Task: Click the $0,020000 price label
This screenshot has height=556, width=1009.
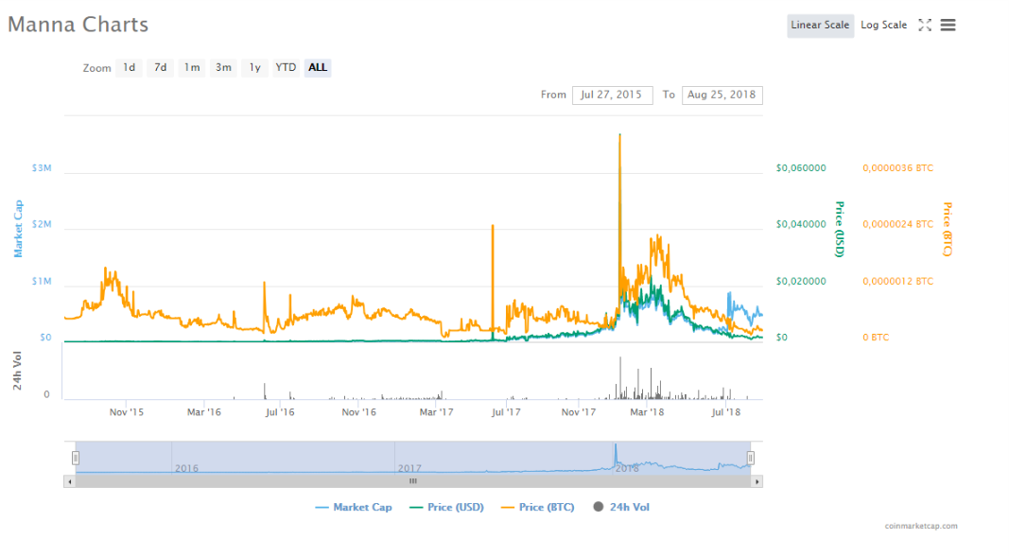Action: (x=801, y=281)
